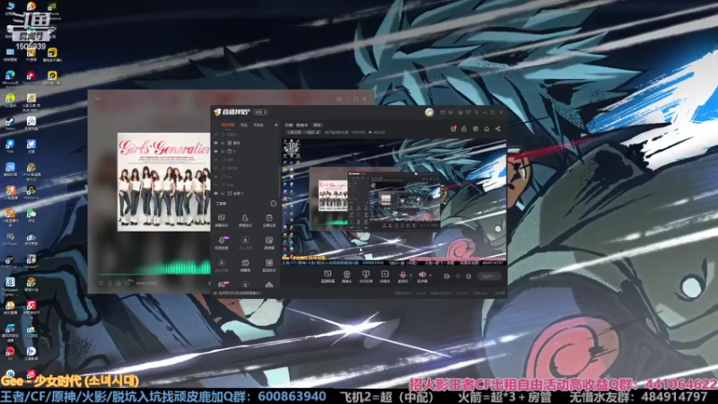Select the first scene tab highlighted in orange

pos(228,125)
